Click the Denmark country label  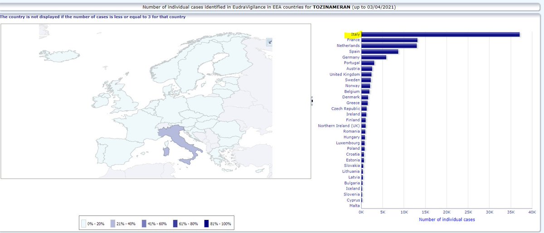point(351,97)
